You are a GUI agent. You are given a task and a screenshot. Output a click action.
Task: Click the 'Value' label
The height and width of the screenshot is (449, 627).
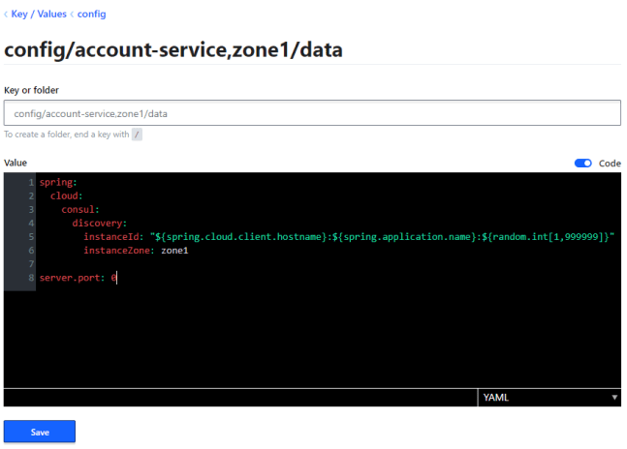pos(16,163)
